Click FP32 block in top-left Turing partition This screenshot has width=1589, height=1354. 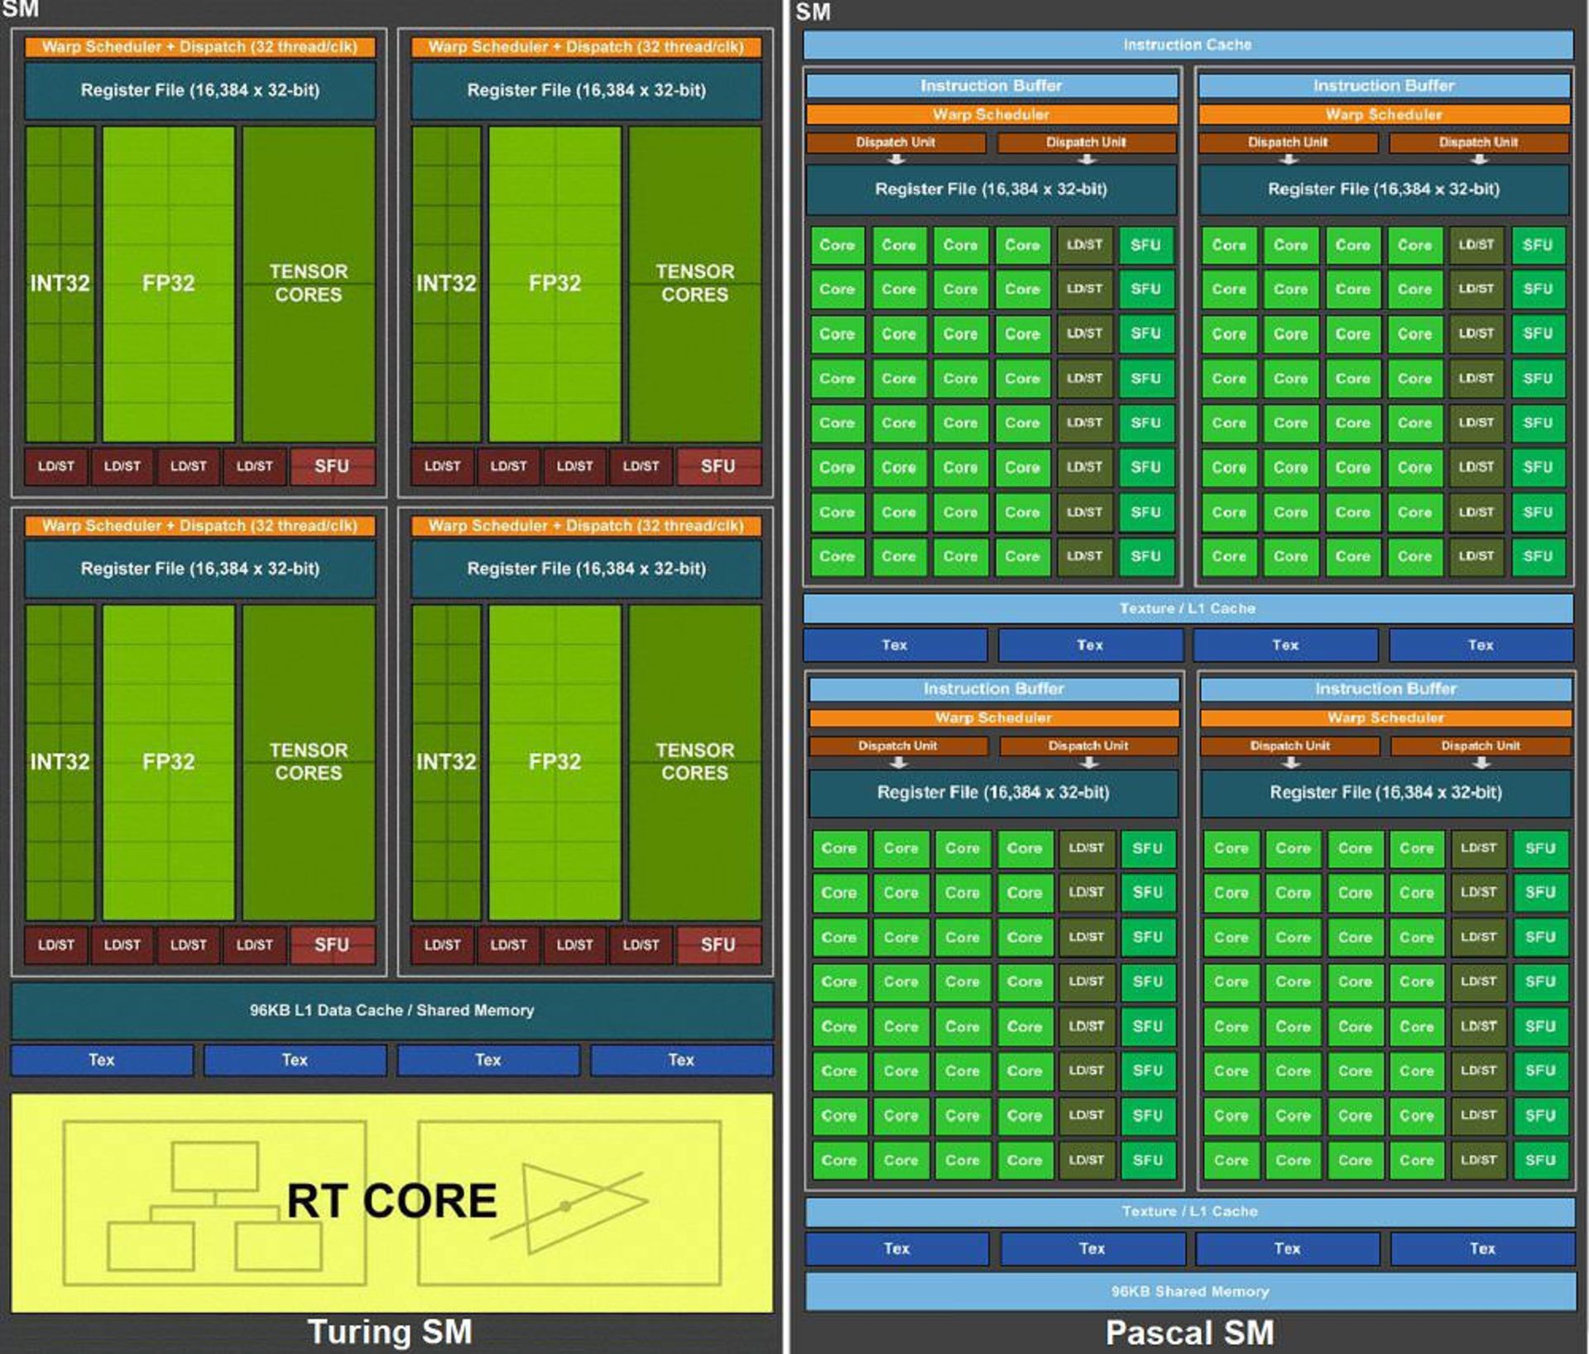click(169, 284)
